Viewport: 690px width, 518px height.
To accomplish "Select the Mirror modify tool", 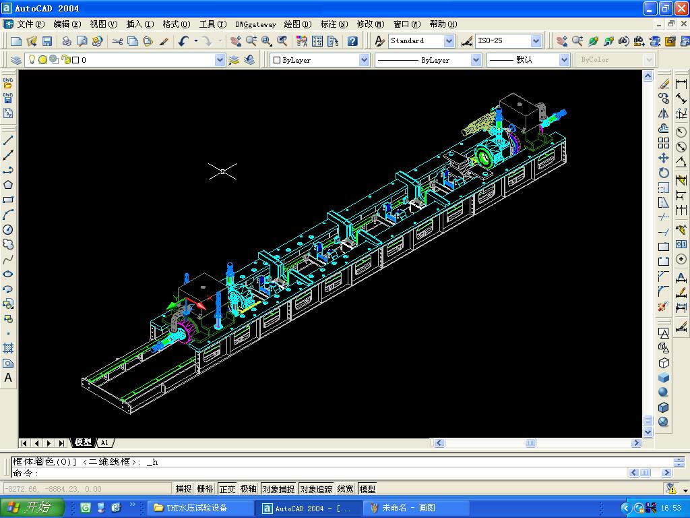I will pyautogui.click(x=664, y=113).
